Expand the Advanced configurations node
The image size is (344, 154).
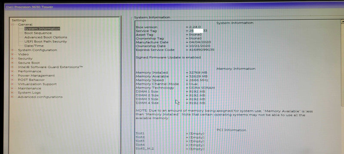[12, 97]
